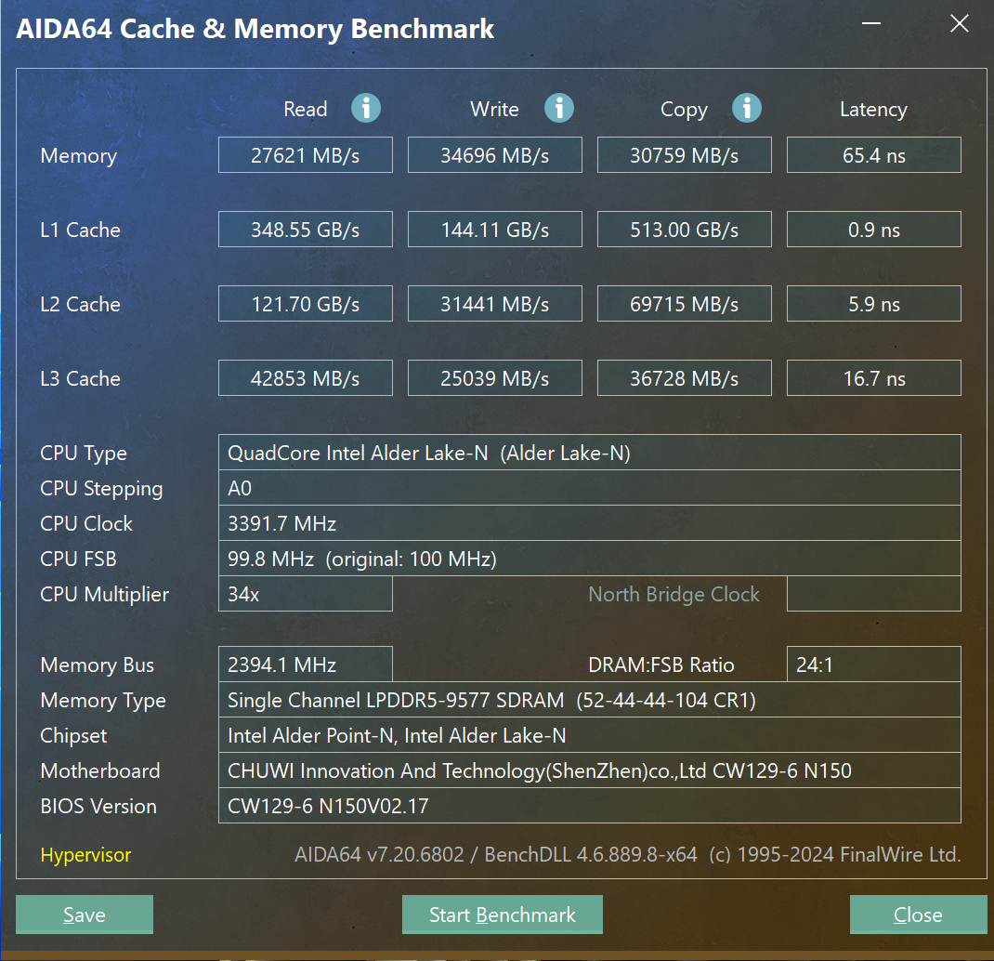The height and width of the screenshot is (961, 994).
Task: Click the L2 Cache row label
Action: [80, 304]
